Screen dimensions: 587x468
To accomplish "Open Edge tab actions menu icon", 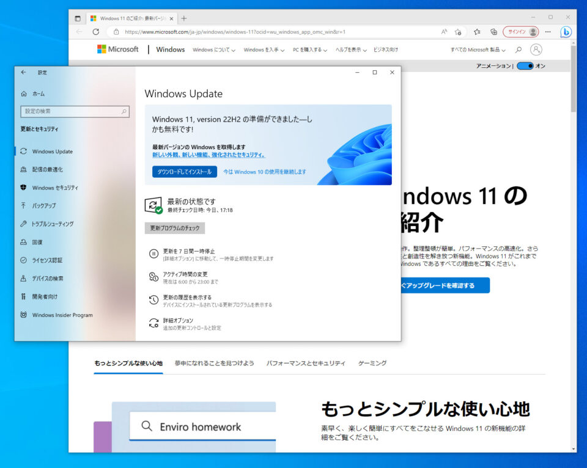I will click(x=78, y=18).
